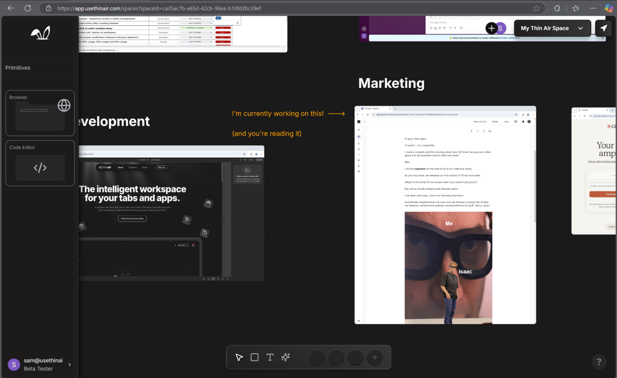The width and height of the screenshot is (617, 378).
Task: Add a Browser primitive card
Action: [x=40, y=113]
